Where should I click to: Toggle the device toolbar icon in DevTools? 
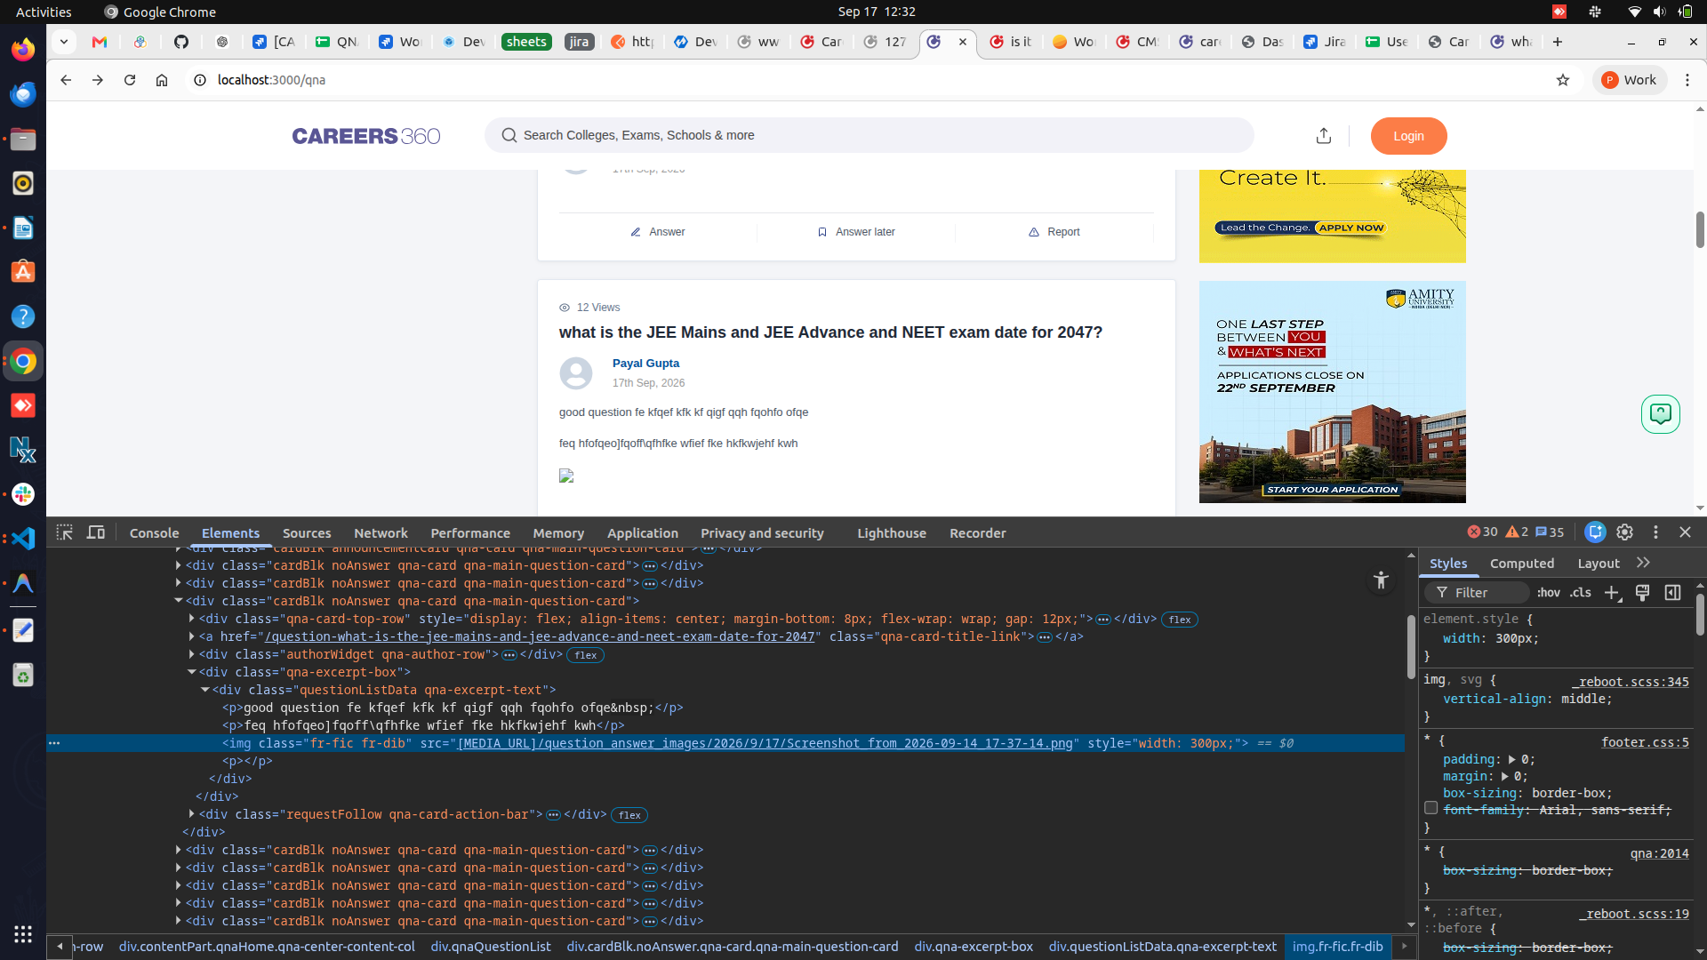click(96, 532)
